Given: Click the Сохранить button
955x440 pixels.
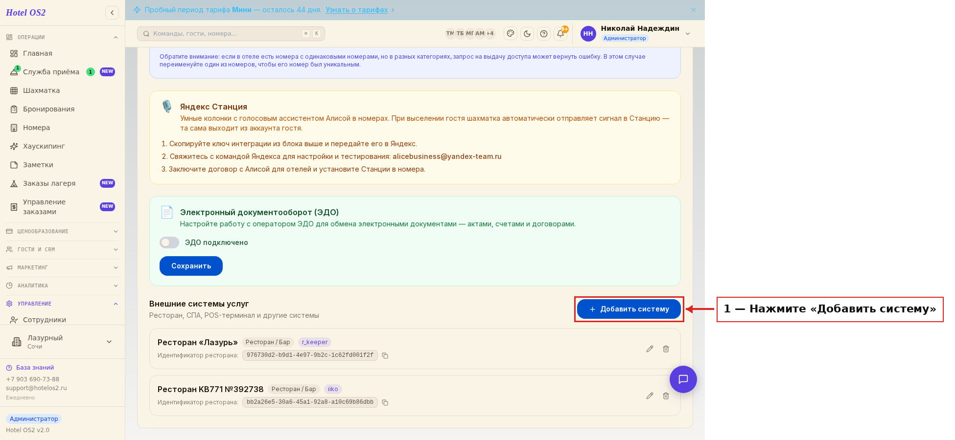Looking at the screenshot, I should coord(191,266).
